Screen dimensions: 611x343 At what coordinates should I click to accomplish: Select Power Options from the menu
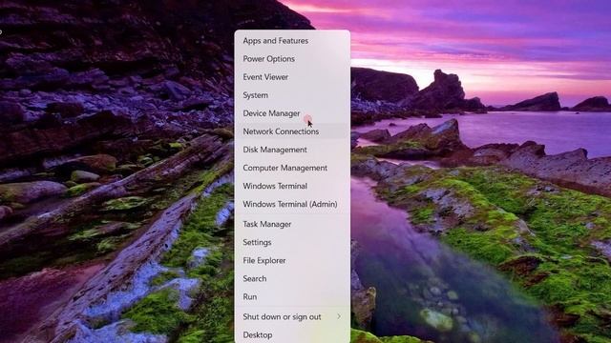click(x=292, y=59)
